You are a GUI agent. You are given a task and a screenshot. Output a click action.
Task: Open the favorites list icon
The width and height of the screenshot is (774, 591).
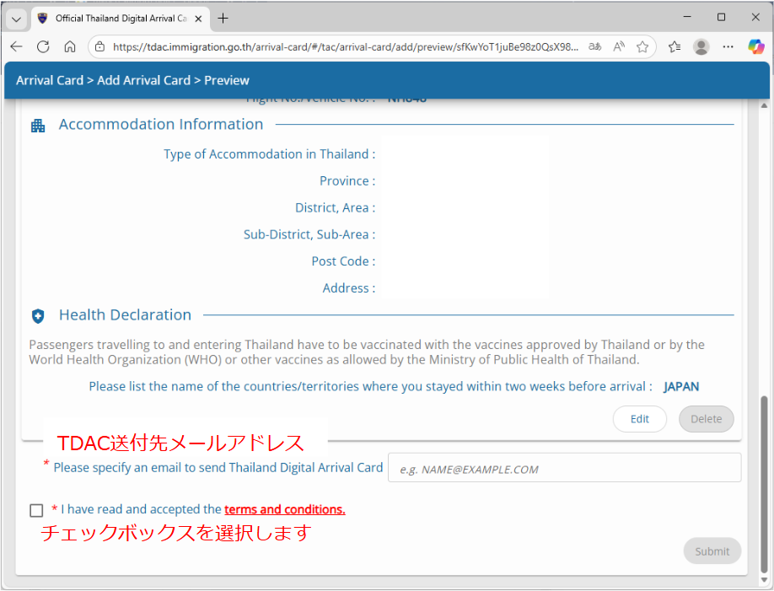point(674,47)
